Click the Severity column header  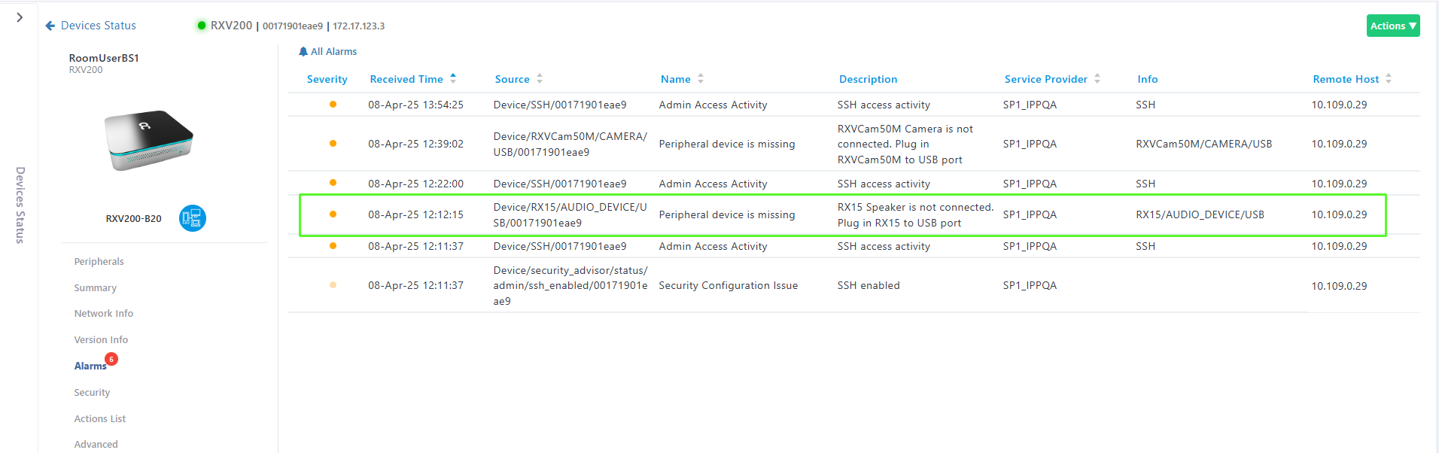coord(327,79)
